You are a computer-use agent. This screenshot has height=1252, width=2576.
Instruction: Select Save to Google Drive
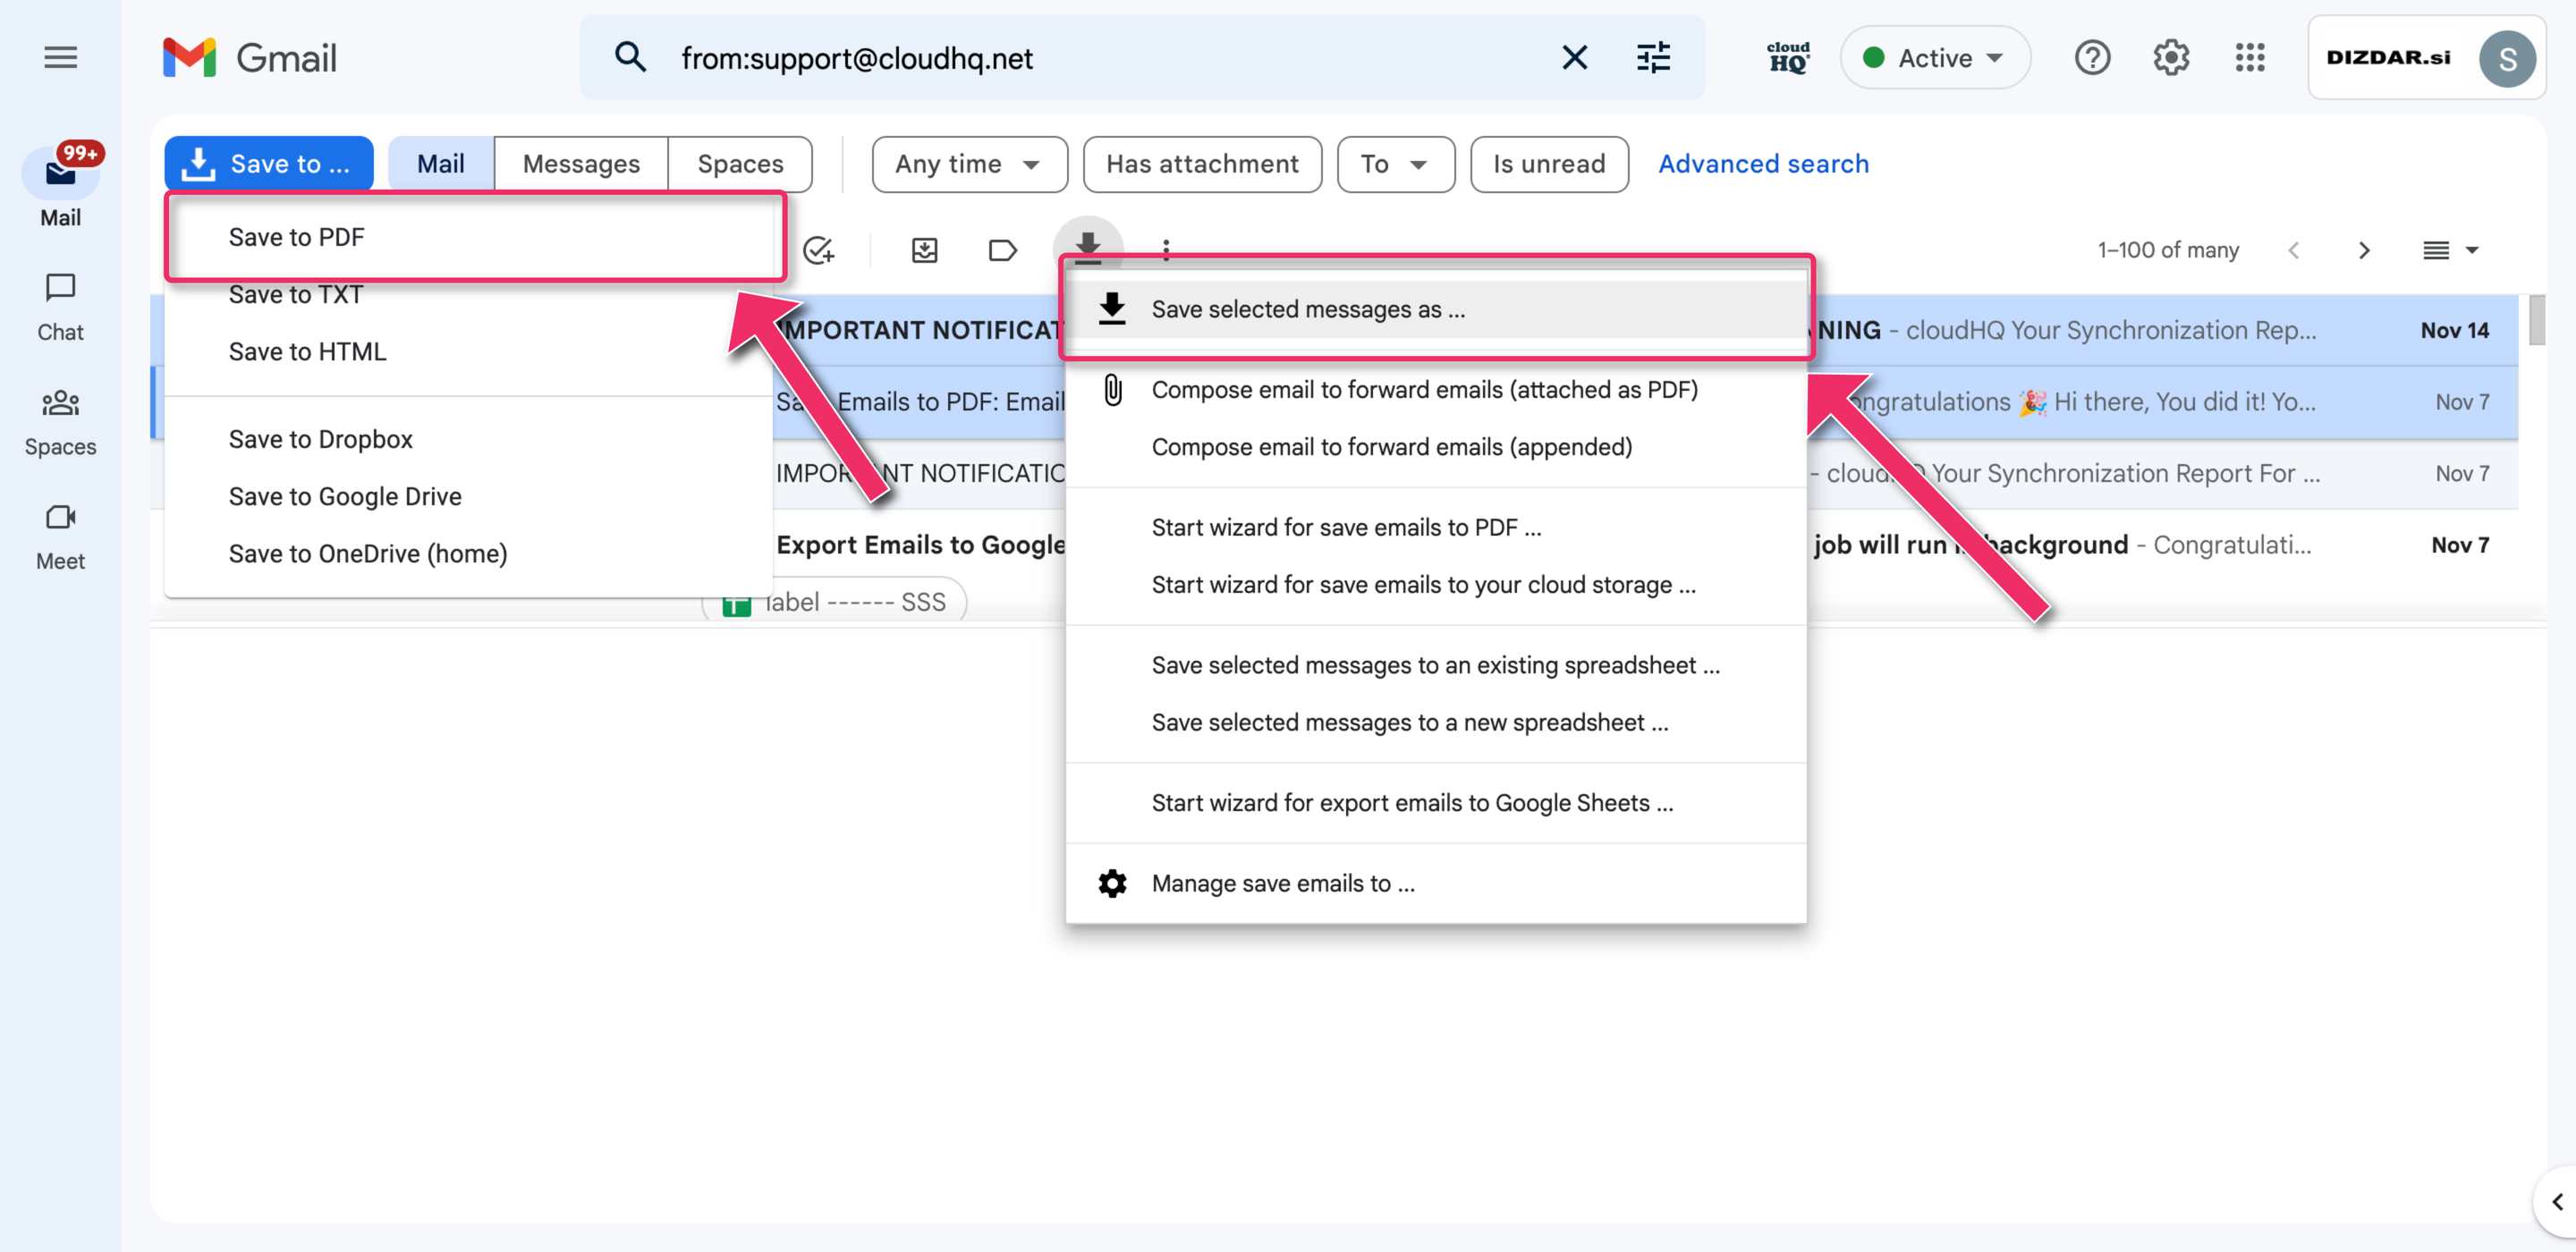[469, 497]
